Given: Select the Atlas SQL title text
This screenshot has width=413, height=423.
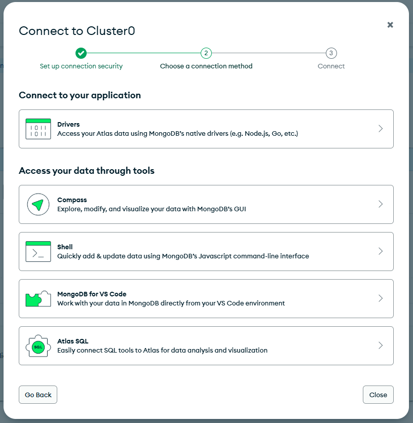Looking at the screenshot, I should point(72,341).
